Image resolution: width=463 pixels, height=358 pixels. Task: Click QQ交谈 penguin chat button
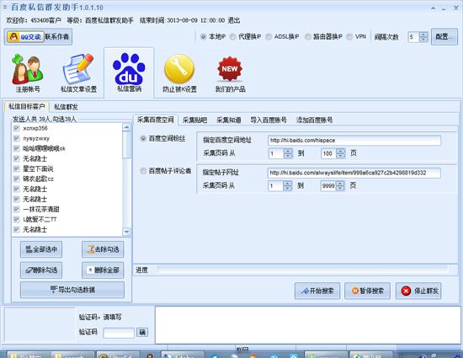point(25,37)
